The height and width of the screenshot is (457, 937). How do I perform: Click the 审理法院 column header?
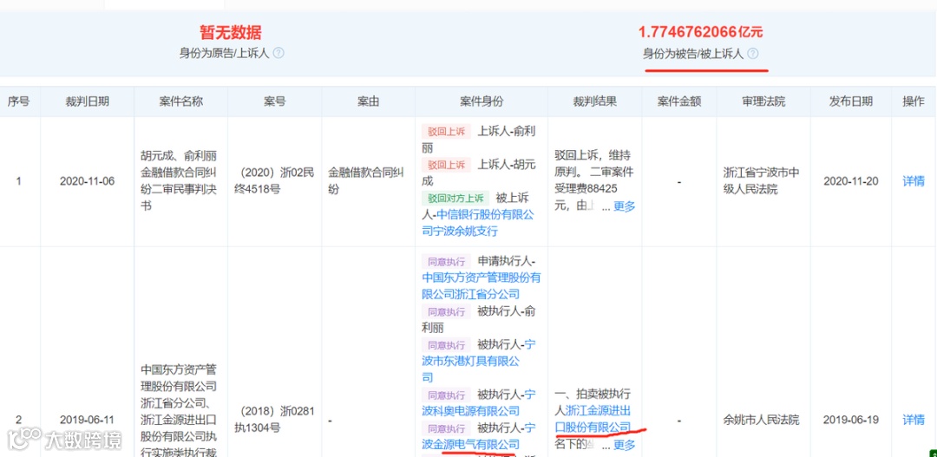coord(763,101)
